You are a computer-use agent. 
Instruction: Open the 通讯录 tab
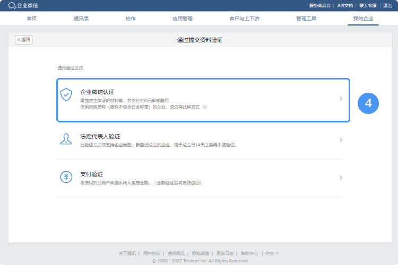pyautogui.click(x=81, y=19)
